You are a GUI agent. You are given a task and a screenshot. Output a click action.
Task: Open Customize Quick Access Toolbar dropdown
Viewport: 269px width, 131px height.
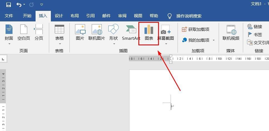click(x=42, y=5)
